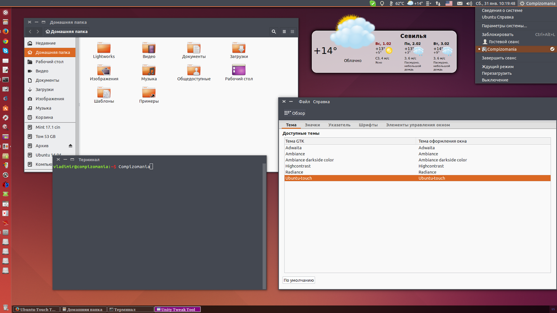Viewport: 557px width, 313px height.
Task: Select the Adwaita theme in the list
Action: tap(293, 147)
